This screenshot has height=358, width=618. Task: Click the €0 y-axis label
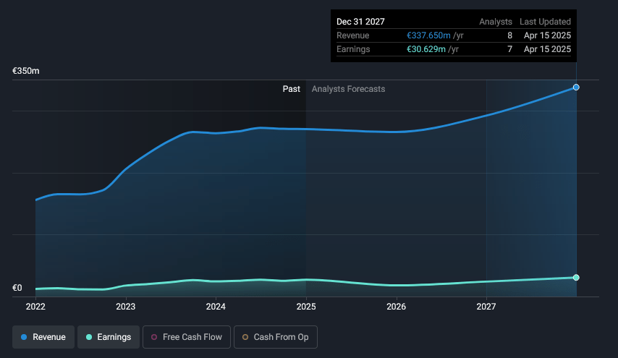tap(17, 288)
